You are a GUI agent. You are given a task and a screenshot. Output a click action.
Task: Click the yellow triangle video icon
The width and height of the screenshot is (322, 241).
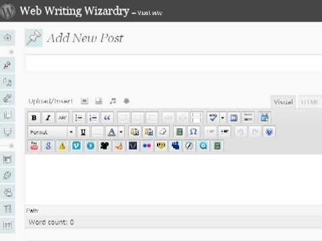coord(62,146)
